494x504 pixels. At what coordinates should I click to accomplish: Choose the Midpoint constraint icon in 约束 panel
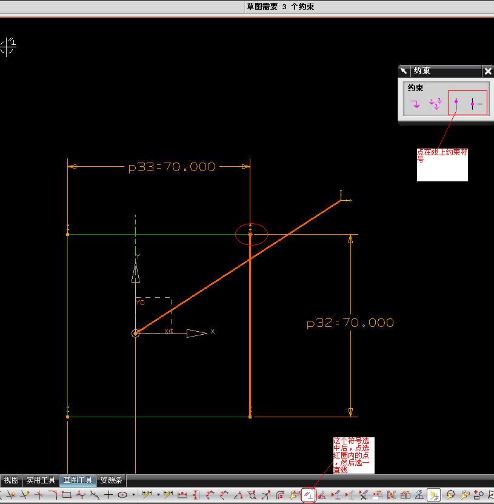click(476, 104)
